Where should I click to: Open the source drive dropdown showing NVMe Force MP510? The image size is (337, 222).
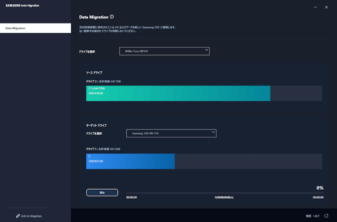pos(164,51)
